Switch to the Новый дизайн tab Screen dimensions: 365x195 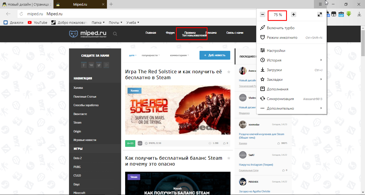pyautogui.click(x=27, y=4)
